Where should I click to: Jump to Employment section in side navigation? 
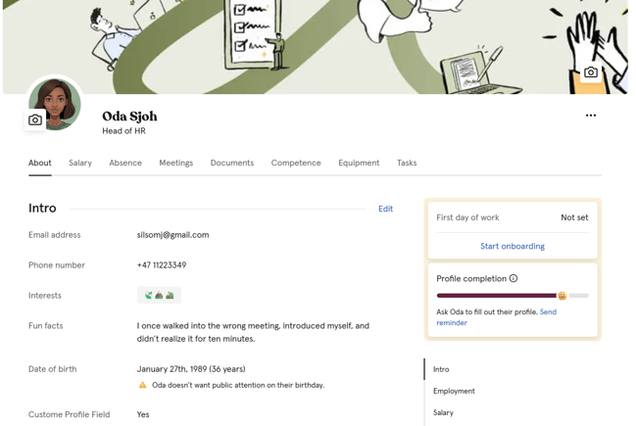[x=454, y=391]
